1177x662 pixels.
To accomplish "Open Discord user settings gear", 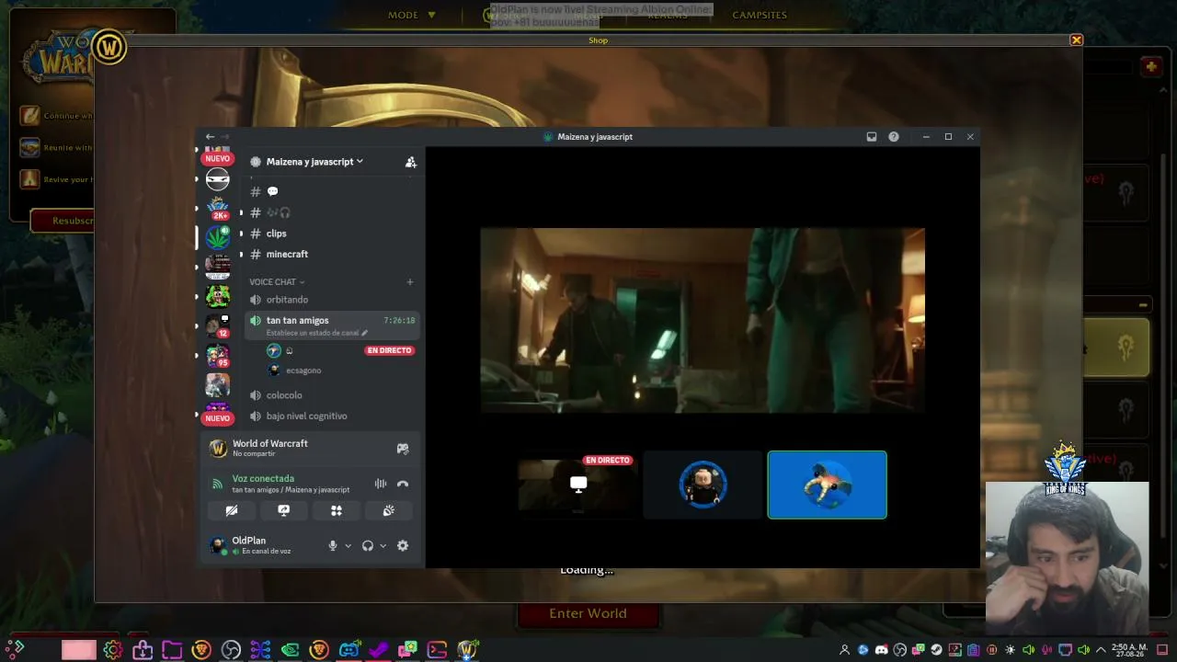I will [403, 546].
